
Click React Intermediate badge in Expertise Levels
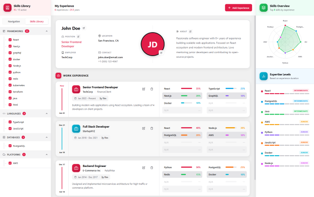point(301,91)
